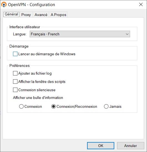Go to the A Propos tab
The image size is (147, 152).
click(58, 15)
